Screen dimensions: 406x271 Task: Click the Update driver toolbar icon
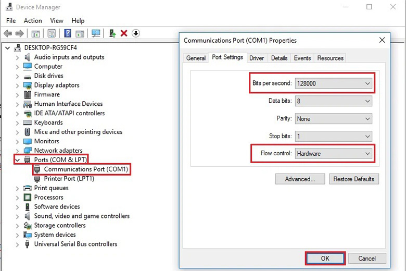point(112,33)
